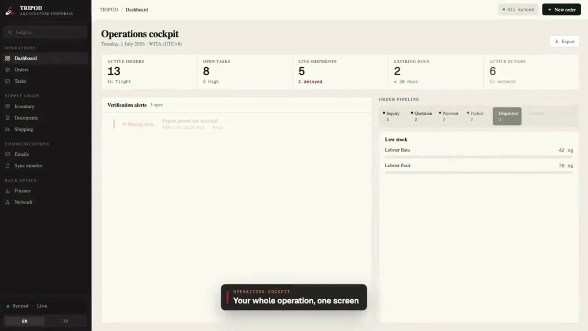Image resolution: width=588 pixels, height=331 pixels.
Task: Click the Network icon in sidebar
Action: (8, 202)
